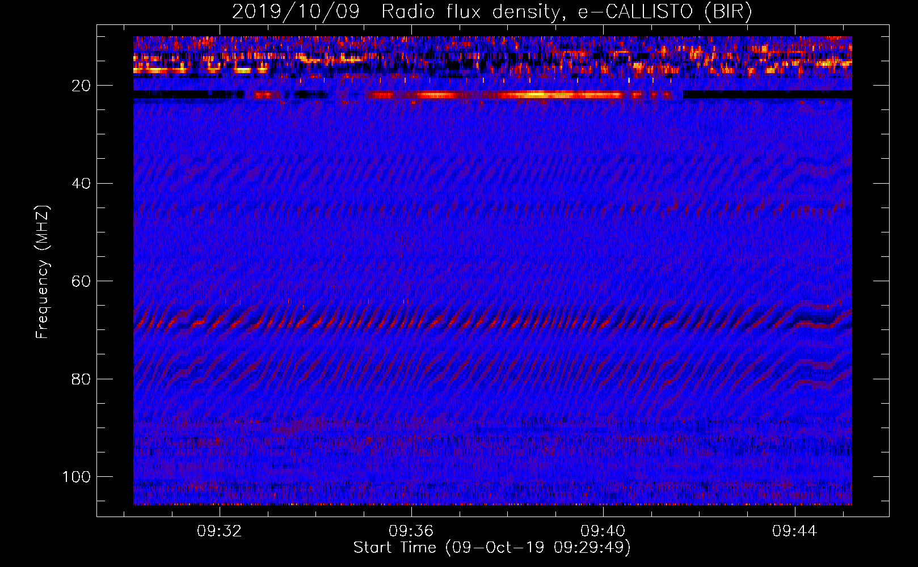Click the 20 frequency tick label

click(x=81, y=86)
